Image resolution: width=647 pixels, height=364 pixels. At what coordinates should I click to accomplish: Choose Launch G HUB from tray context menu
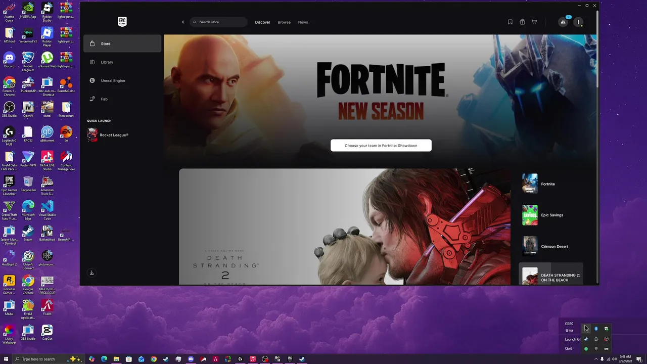572,339
